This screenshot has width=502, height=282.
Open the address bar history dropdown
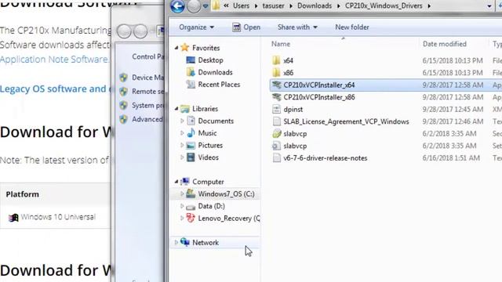pos(489,6)
